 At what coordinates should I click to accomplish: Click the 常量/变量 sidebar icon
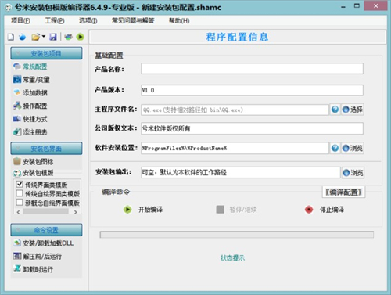(17, 80)
